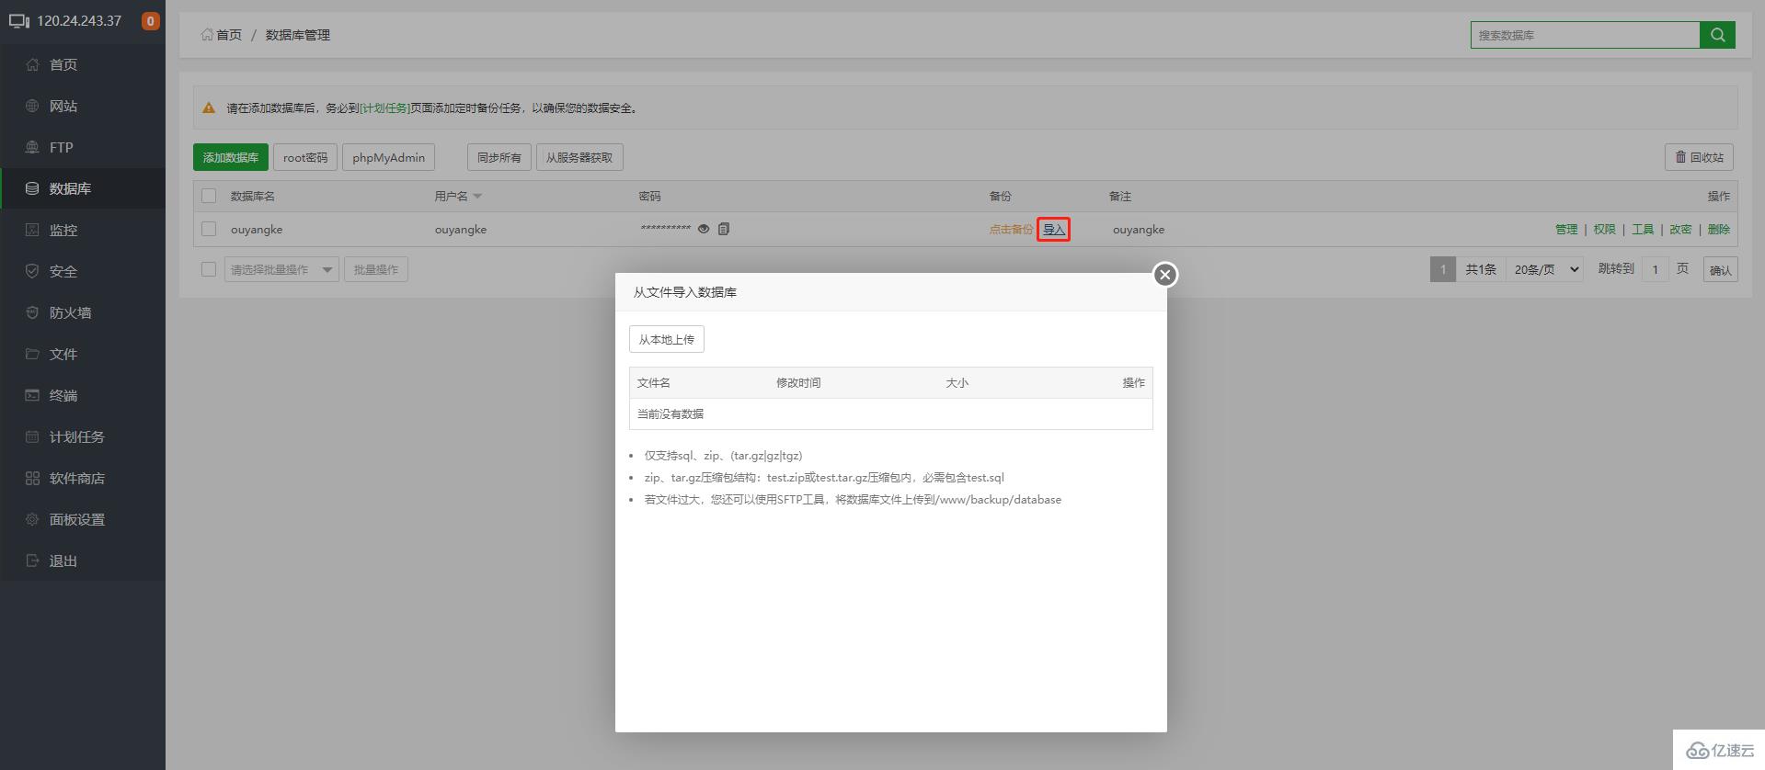
Task: Follow the [计划任务] link in the notice
Action: (384, 108)
